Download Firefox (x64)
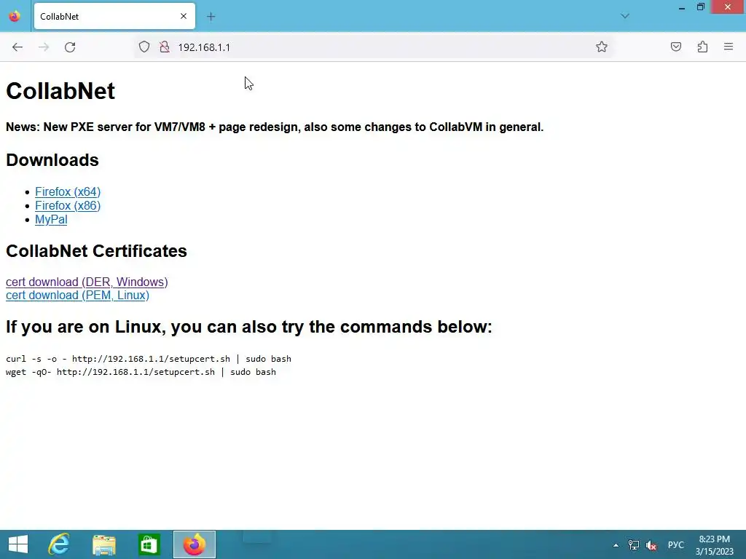The height and width of the screenshot is (559, 746). click(x=68, y=191)
